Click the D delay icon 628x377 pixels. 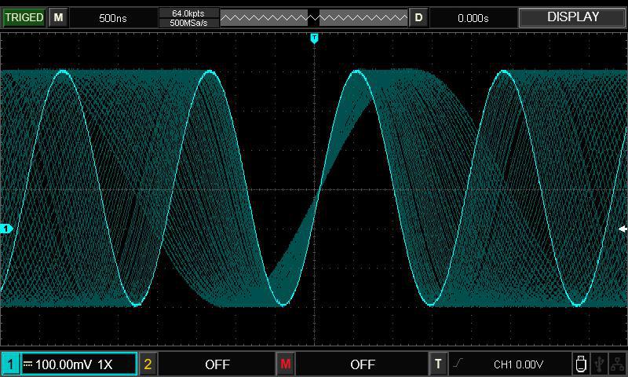coord(418,17)
